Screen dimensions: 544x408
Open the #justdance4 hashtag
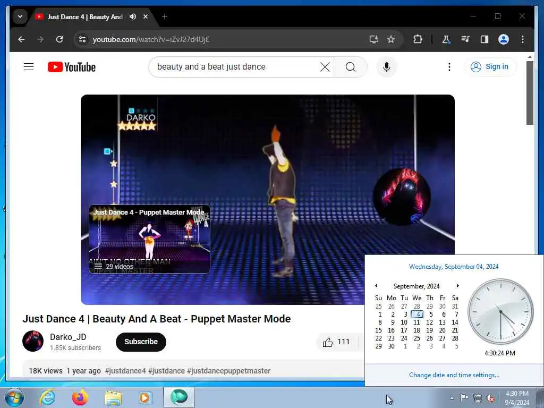click(x=125, y=371)
